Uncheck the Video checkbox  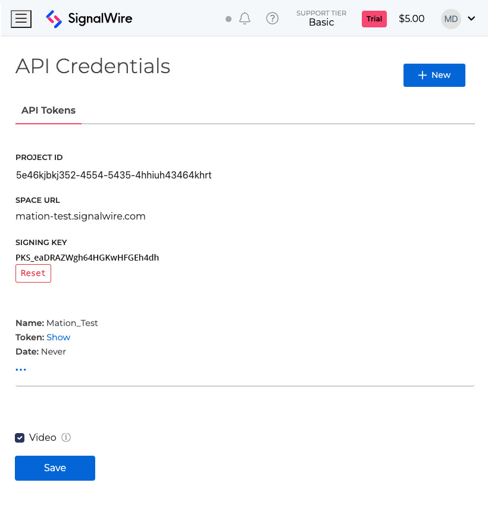pos(20,438)
